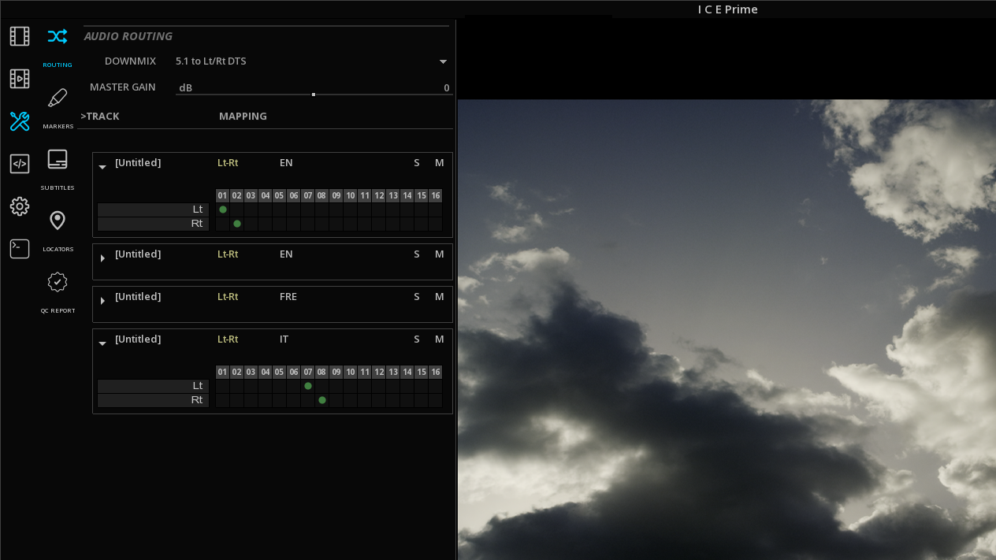The image size is (996, 560).
Task: Click the EN language label of second track
Action: pyautogui.click(x=286, y=254)
